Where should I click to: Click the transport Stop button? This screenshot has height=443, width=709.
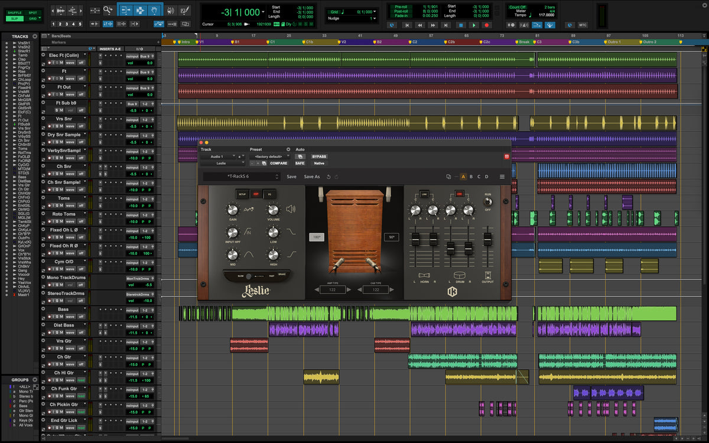tap(460, 25)
